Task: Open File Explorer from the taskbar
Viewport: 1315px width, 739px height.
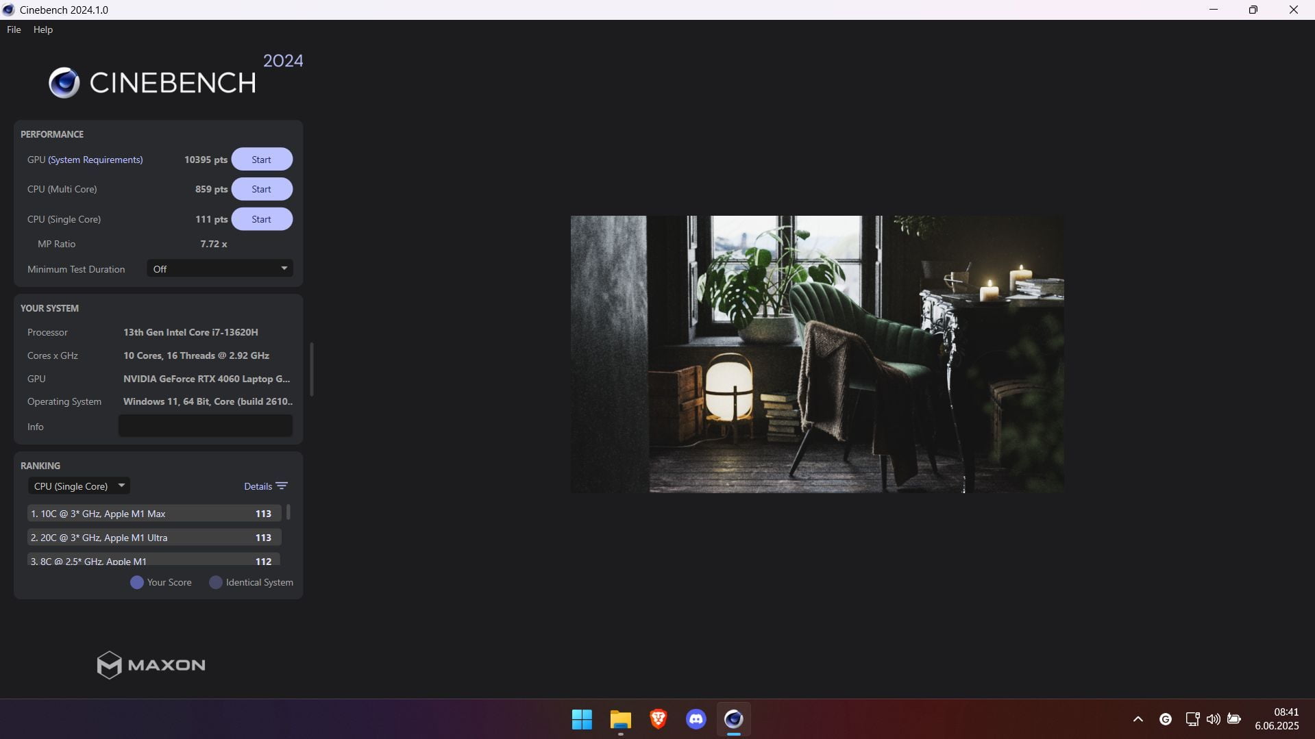Action: (x=620, y=719)
